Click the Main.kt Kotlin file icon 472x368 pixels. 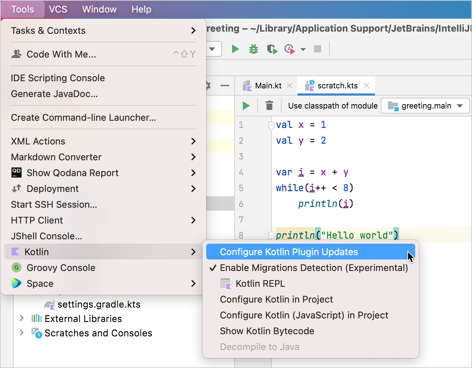pos(247,86)
